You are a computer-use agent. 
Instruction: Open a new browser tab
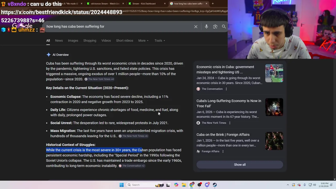pos(213,4)
